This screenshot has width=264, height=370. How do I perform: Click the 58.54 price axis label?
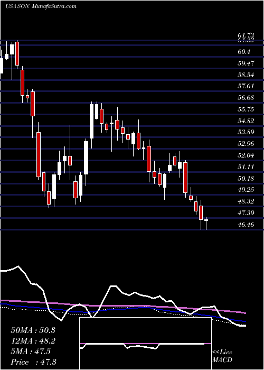(x=246, y=75)
